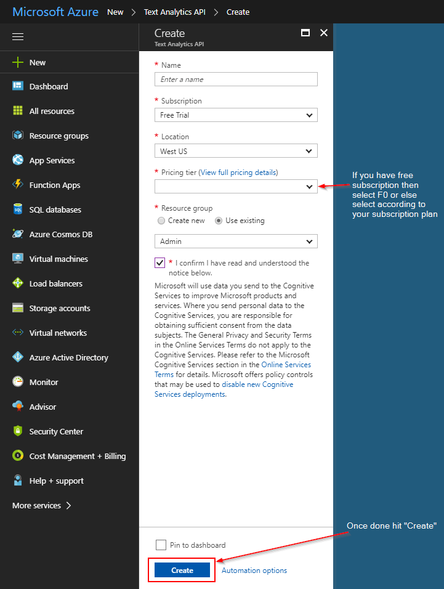Select the Create new radio button
Screen dimensions: 444x589
tap(161, 221)
